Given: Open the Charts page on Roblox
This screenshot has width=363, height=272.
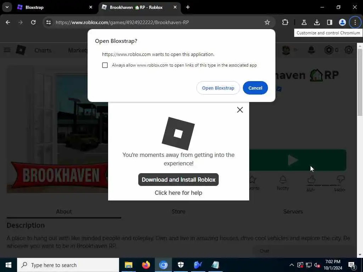Looking at the screenshot, I should coord(43,50).
